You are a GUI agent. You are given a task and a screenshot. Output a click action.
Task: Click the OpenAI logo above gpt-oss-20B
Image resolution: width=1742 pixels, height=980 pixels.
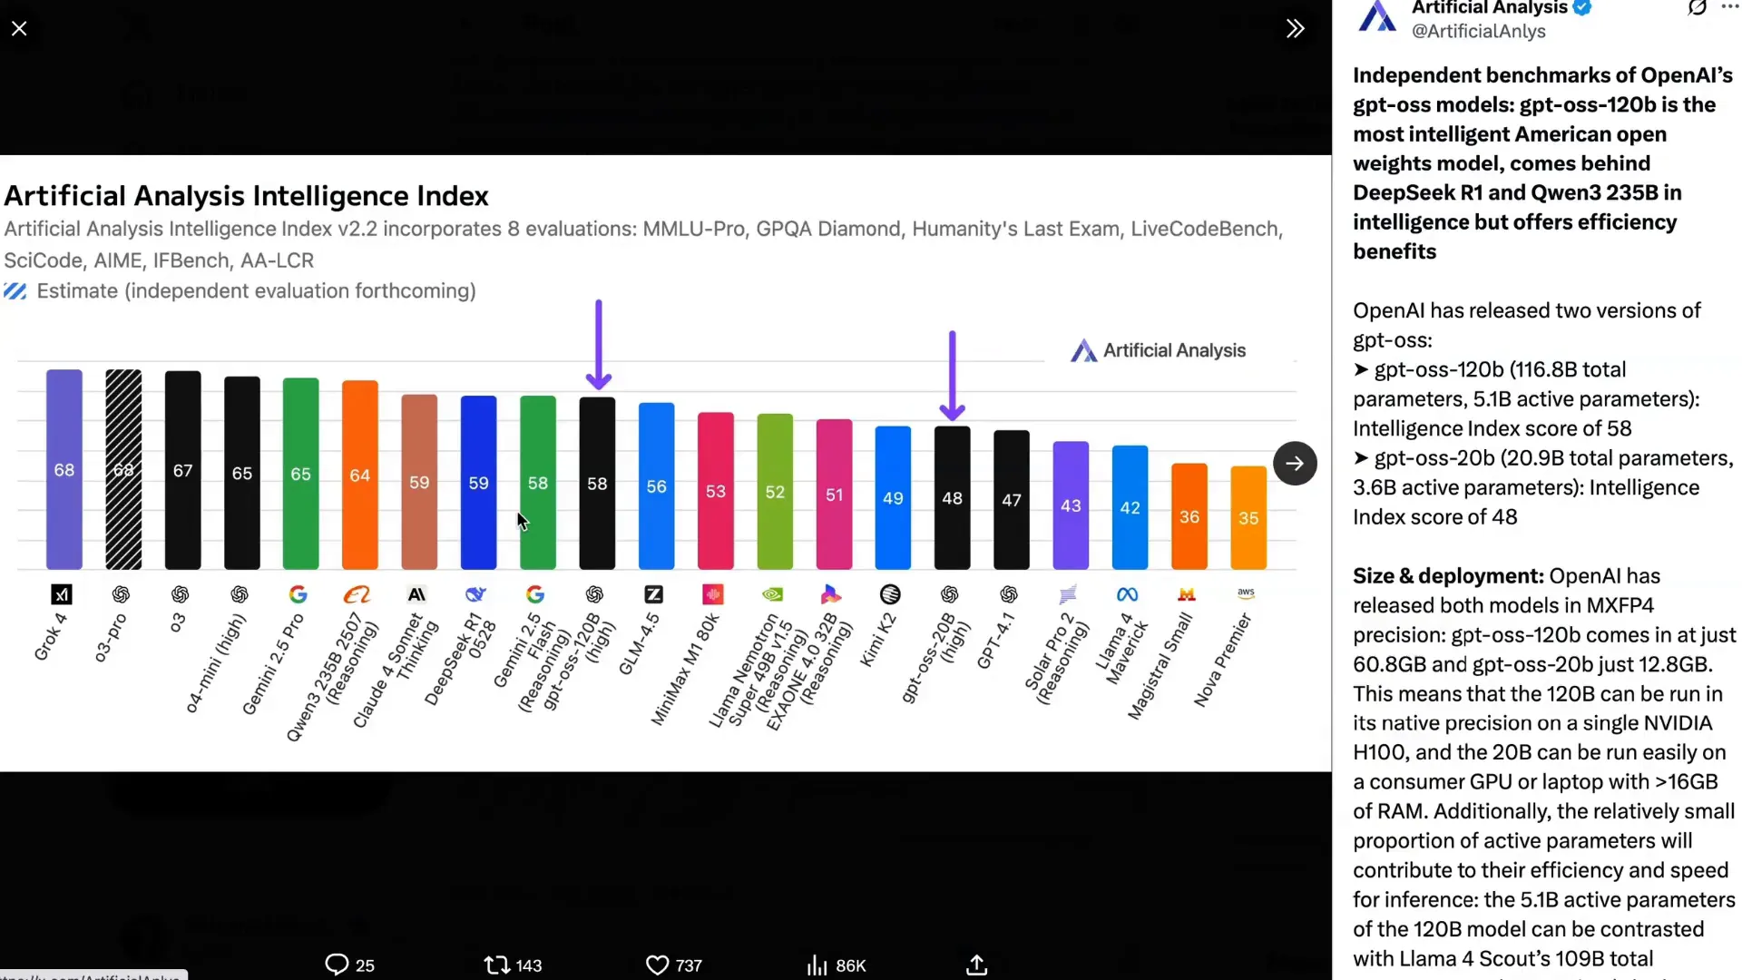(x=950, y=594)
